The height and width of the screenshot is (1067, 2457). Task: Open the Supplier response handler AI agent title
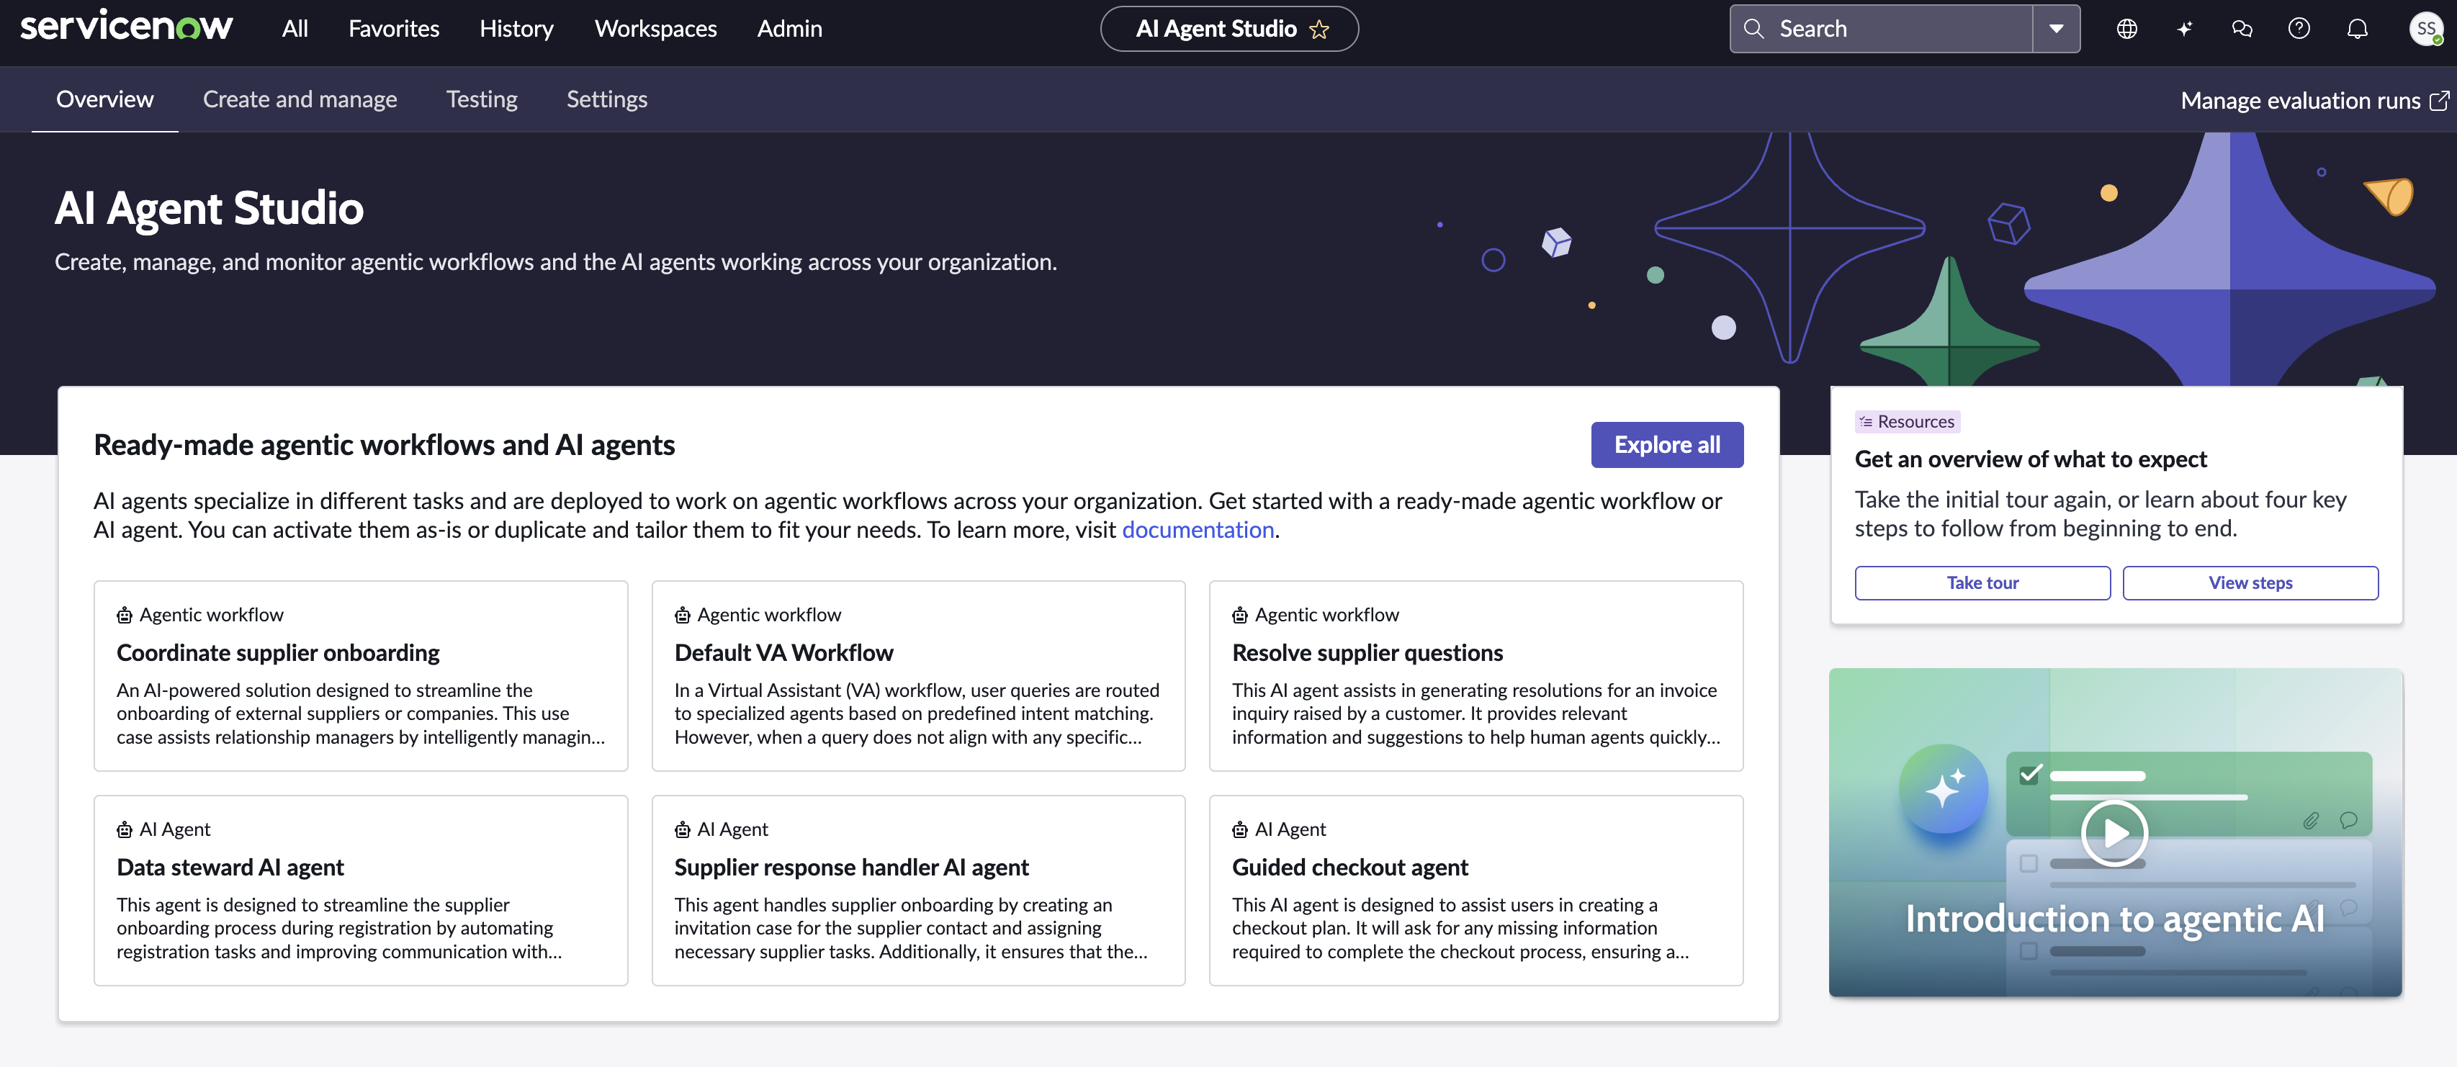point(850,867)
